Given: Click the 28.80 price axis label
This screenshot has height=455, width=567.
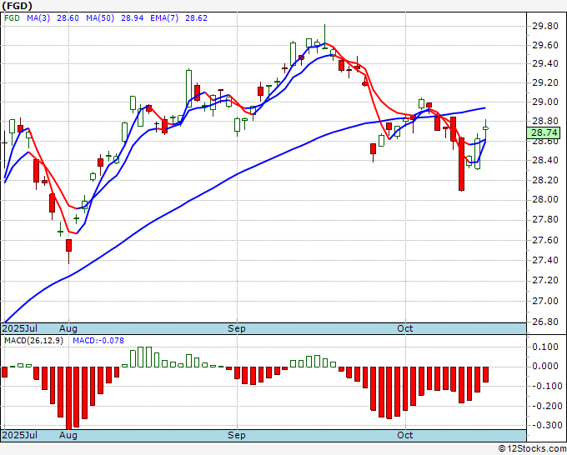Looking at the screenshot, I should click(x=545, y=121).
